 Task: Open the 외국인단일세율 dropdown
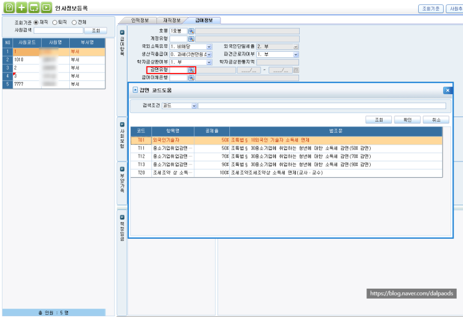coord(296,47)
